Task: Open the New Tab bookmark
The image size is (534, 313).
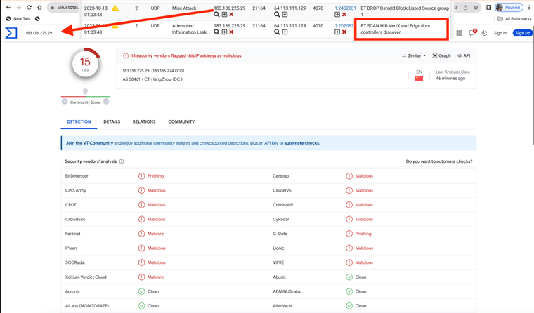Action: 18,19
